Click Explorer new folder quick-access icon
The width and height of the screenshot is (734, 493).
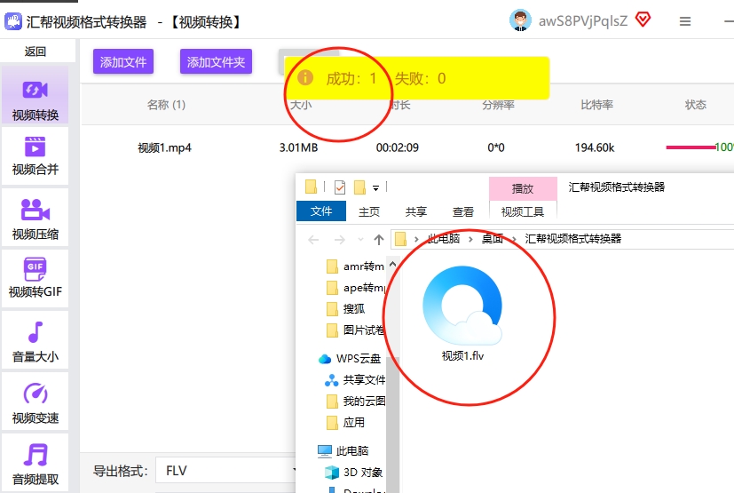click(359, 187)
